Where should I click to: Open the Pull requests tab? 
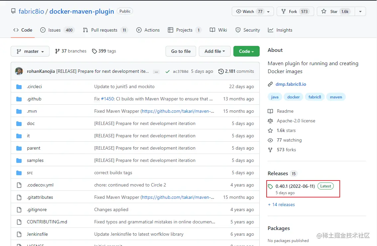(x=105, y=30)
